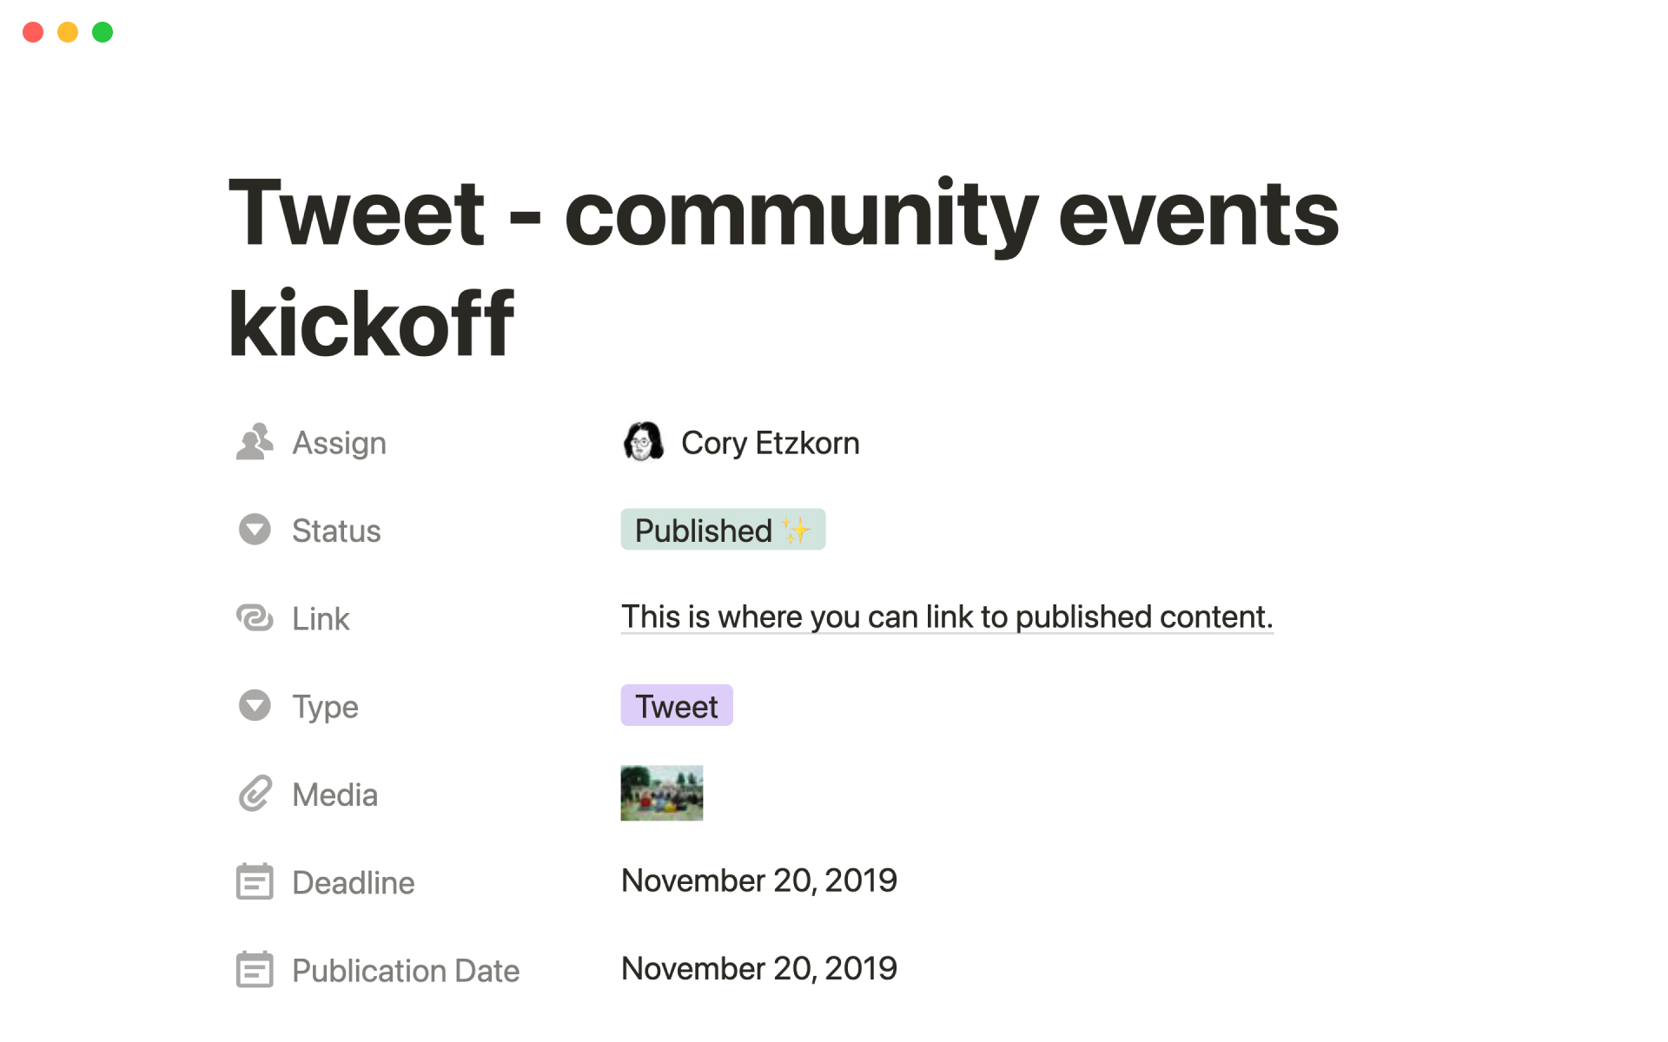1668x1042 pixels.
Task: Click Cory Etzkorn's avatar picture
Action: 643,442
